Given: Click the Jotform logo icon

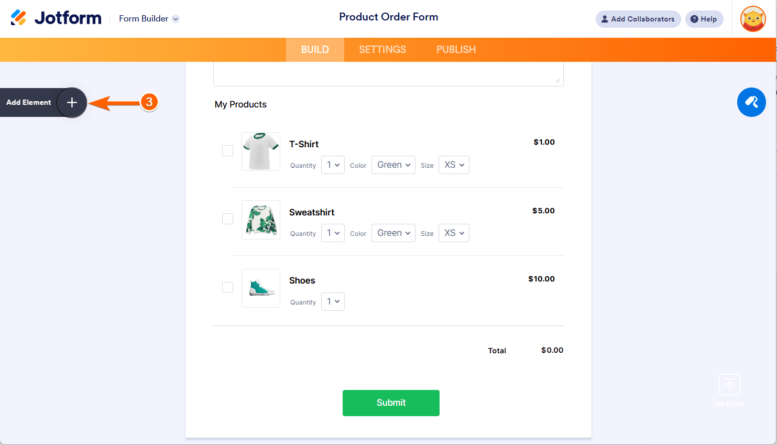Looking at the screenshot, I should 18,18.
